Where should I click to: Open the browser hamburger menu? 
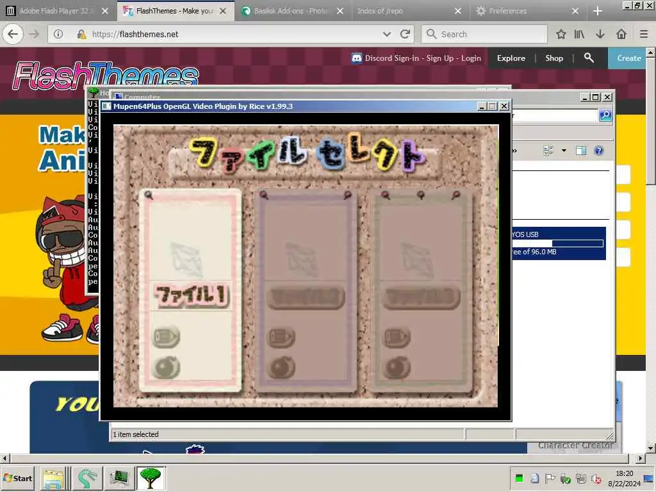(644, 35)
